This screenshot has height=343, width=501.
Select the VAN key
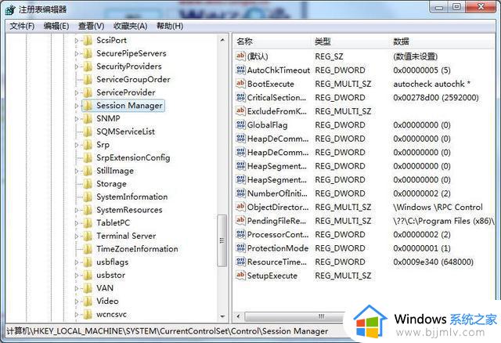(x=105, y=288)
